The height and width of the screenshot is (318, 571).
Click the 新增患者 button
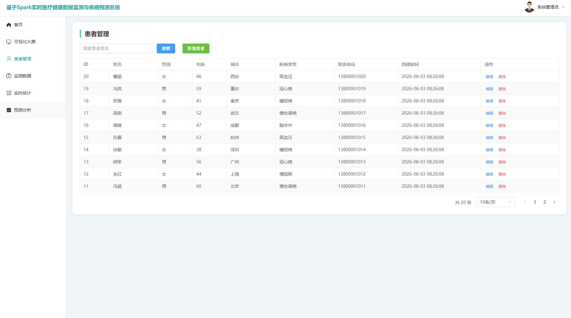[196, 48]
